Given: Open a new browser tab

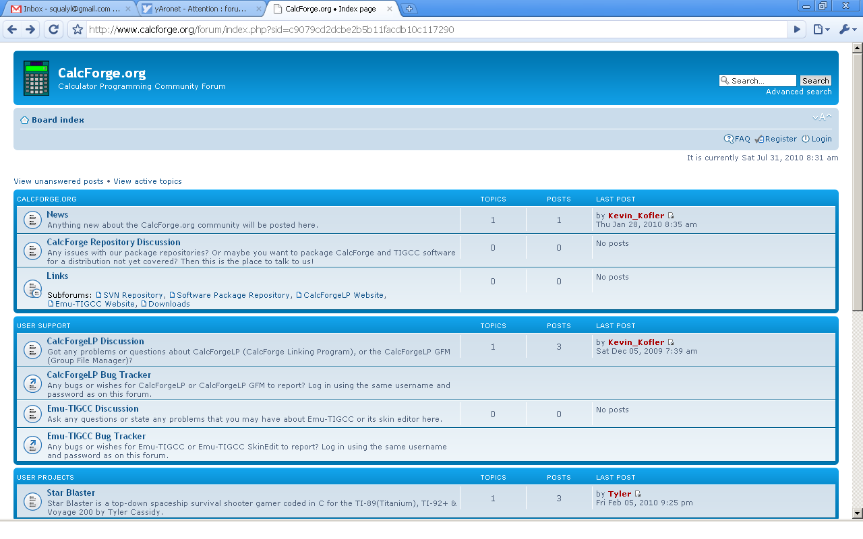Looking at the screenshot, I should coord(409,9).
